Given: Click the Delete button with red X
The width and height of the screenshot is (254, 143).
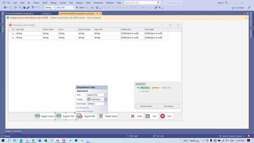Looking at the screenshot, I should tap(137, 116).
